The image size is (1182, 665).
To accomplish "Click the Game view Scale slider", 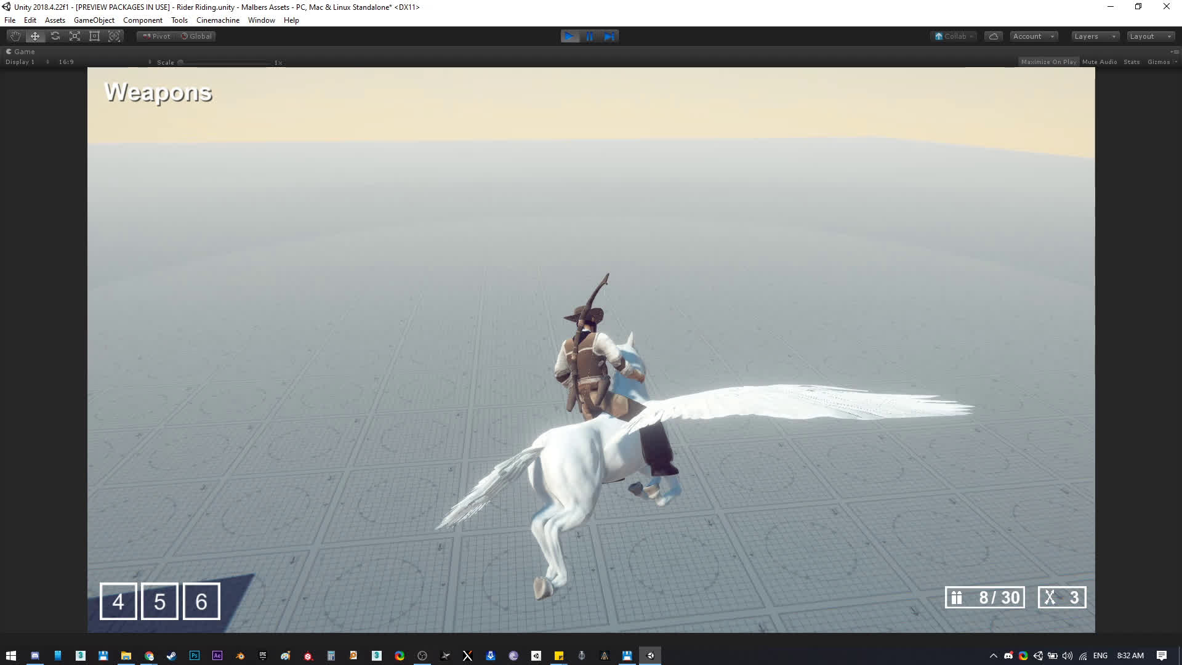I will 225,62.
